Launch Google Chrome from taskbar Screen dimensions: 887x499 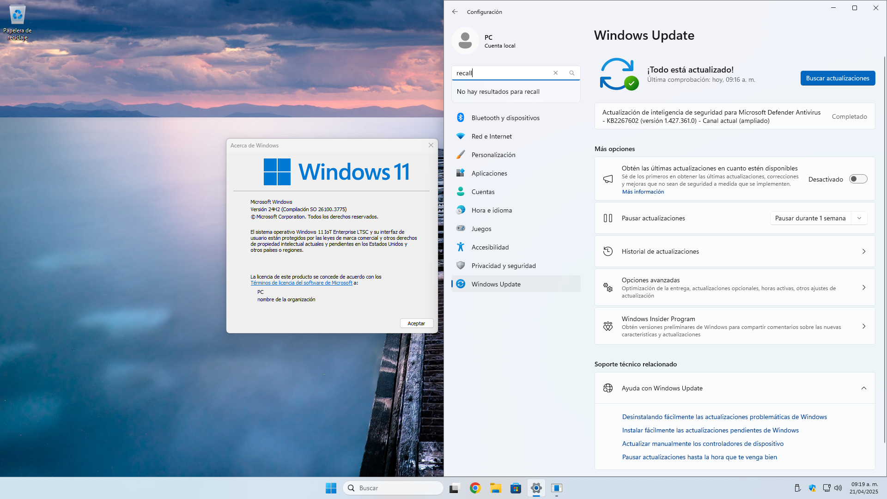click(475, 488)
